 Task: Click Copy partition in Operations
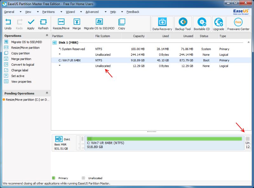coord(20,53)
